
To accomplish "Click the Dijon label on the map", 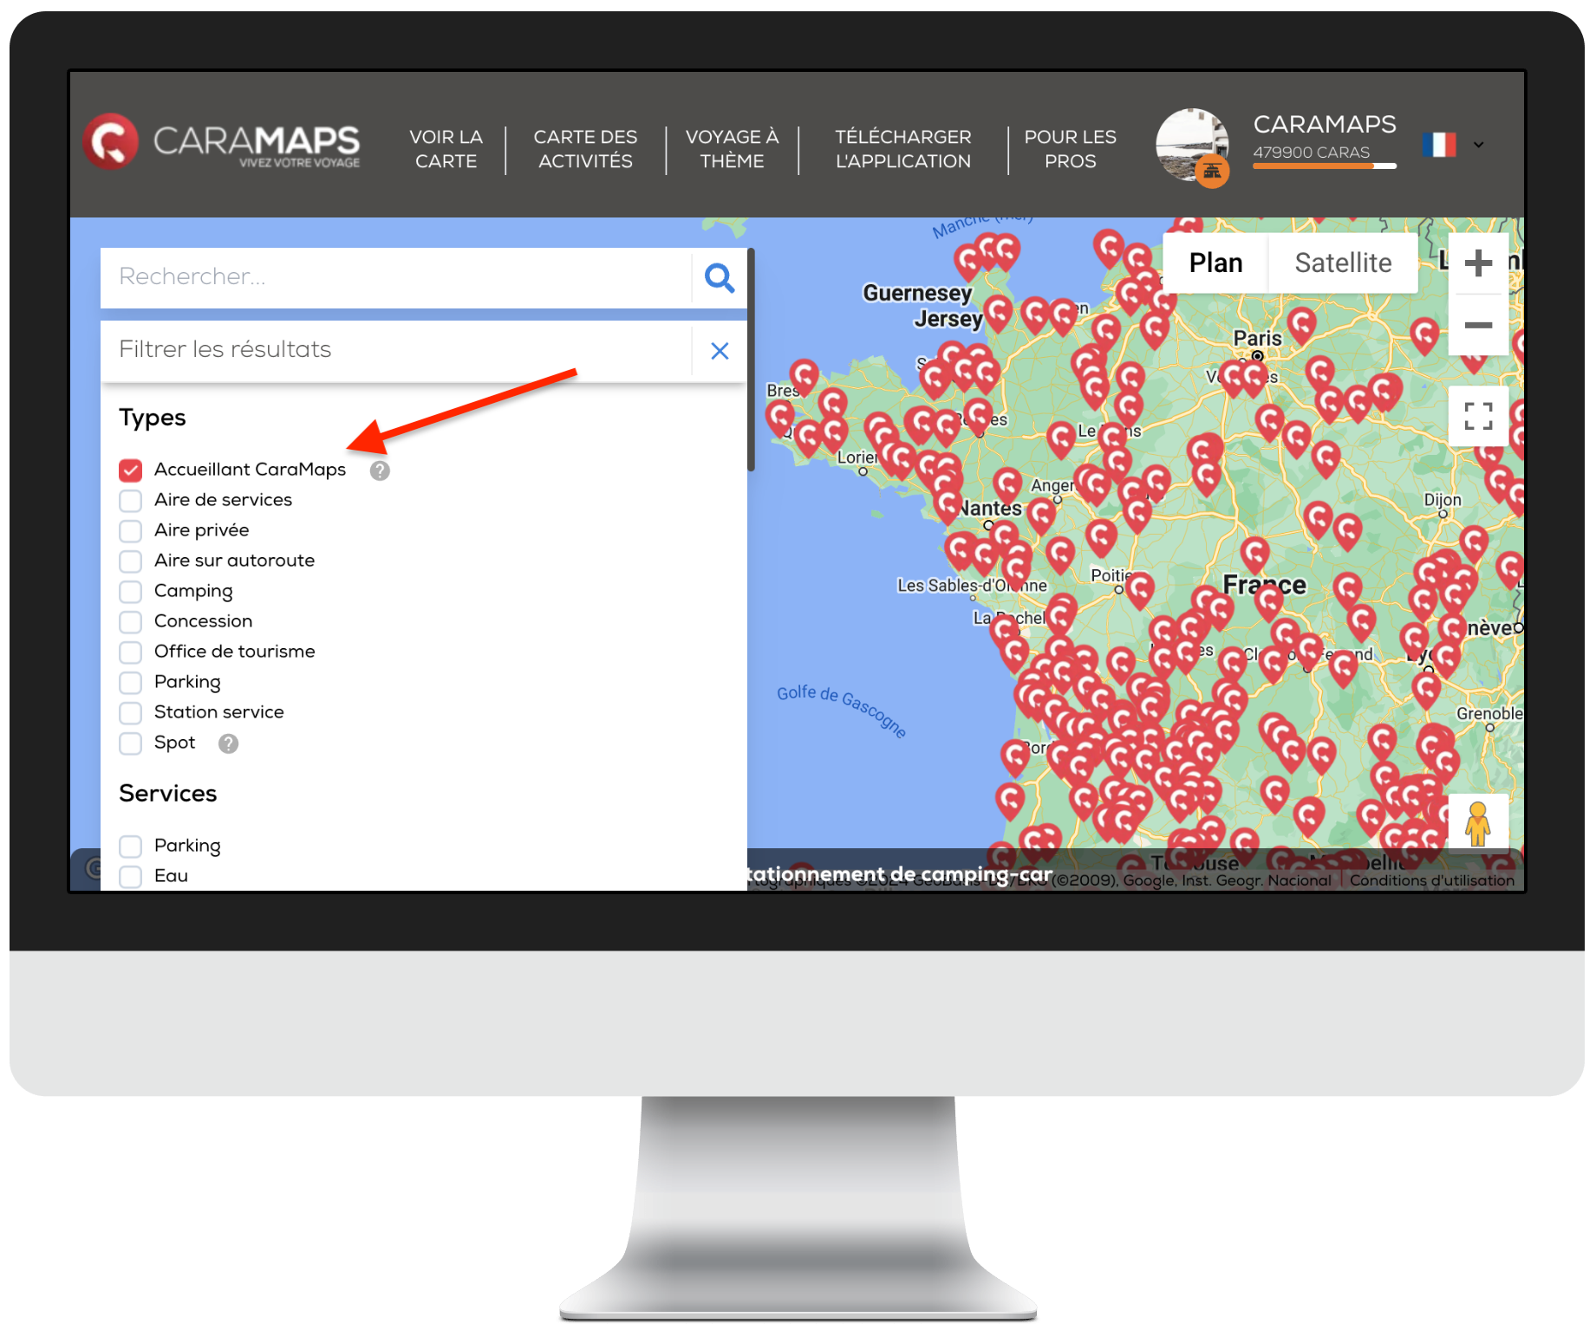I will [1443, 500].
